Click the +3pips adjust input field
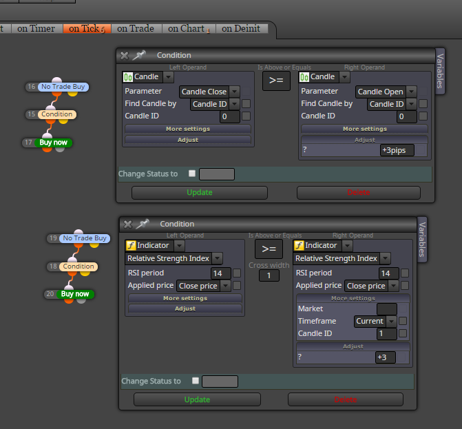462x429 pixels. tap(397, 150)
